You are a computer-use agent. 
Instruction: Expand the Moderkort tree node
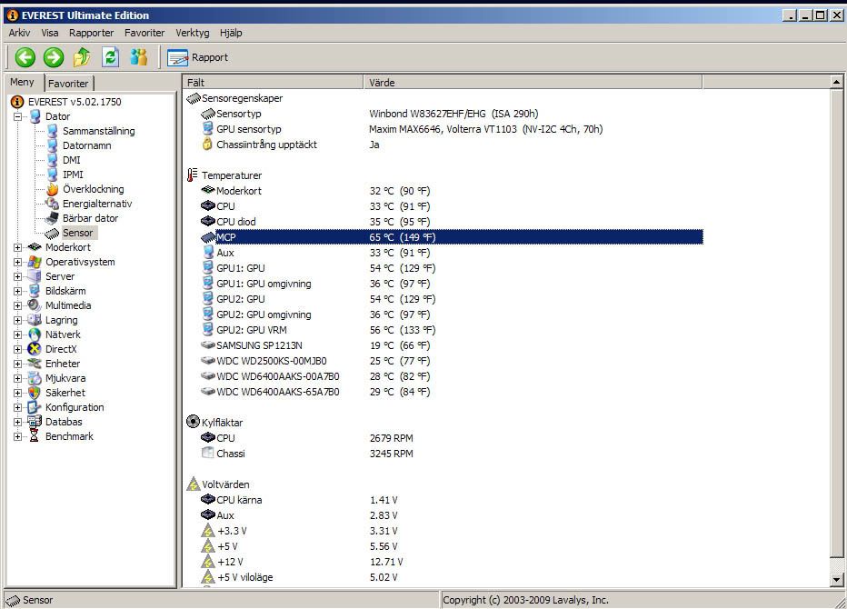pyautogui.click(x=17, y=247)
